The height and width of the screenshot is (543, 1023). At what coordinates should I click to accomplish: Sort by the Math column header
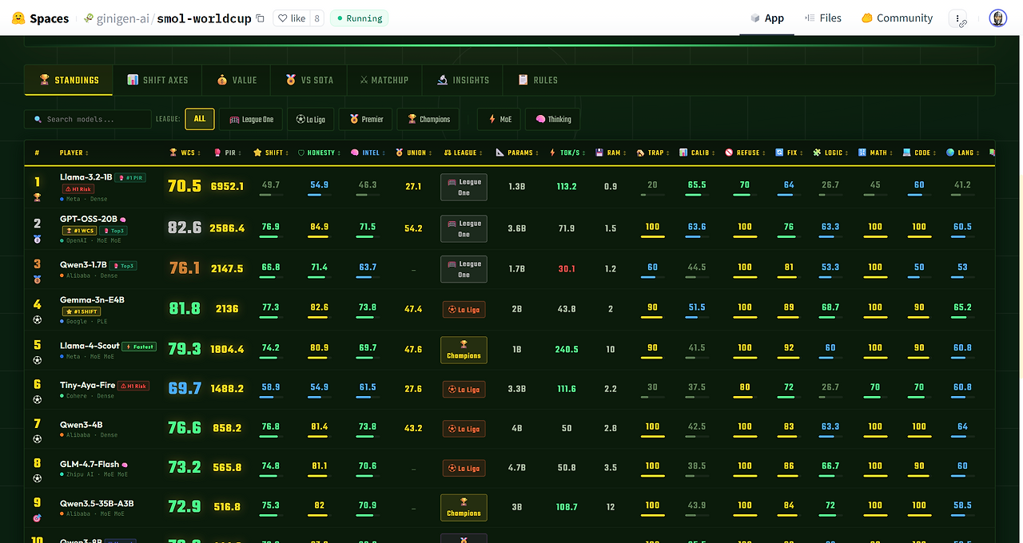875,153
